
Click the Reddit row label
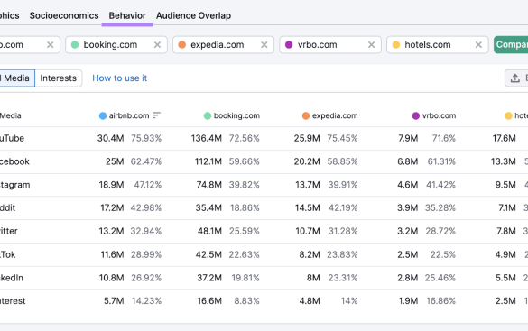tap(8, 207)
